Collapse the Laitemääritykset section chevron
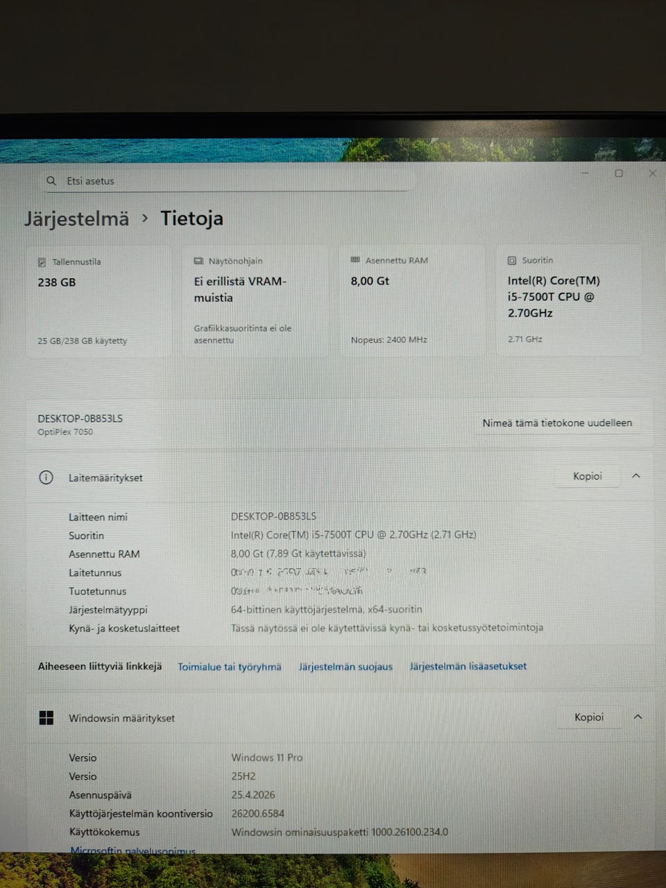The width and height of the screenshot is (666, 888). coord(636,477)
